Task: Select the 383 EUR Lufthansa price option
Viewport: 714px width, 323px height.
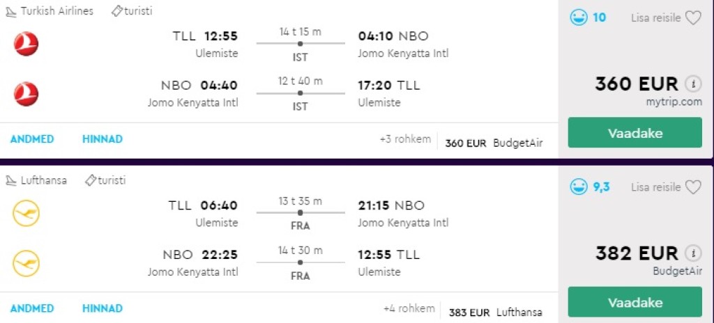Action: (x=495, y=313)
